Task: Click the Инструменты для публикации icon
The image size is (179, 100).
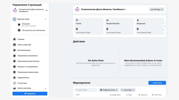Action: click(x=19, y=30)
